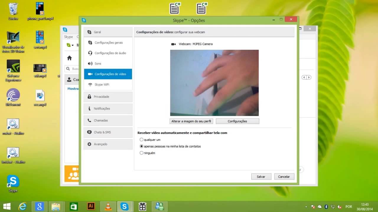378x212 pixels.
Task: Open Internet Explorer from the taskbar
Action: pyautogui.click(x=22, y=206)
